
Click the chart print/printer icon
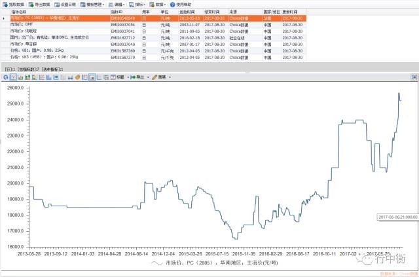[70, 77]
